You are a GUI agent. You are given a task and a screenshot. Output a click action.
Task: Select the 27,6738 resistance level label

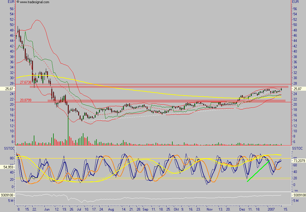click(26, 82)
